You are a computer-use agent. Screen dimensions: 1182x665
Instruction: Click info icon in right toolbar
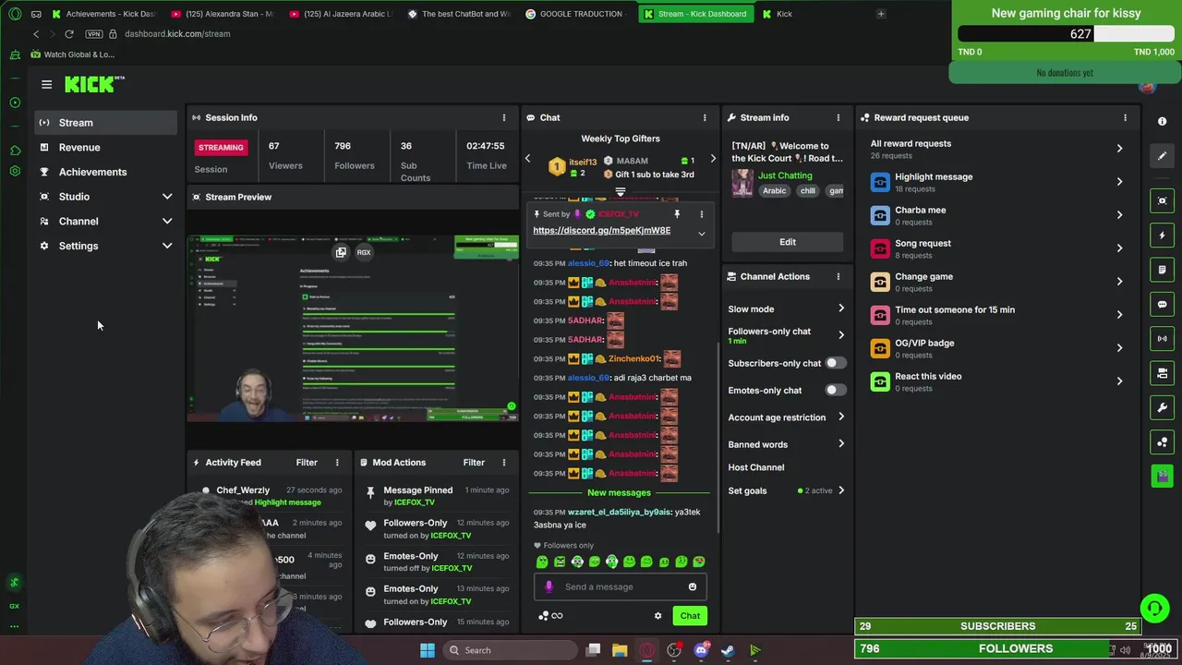coord(1162,121)
